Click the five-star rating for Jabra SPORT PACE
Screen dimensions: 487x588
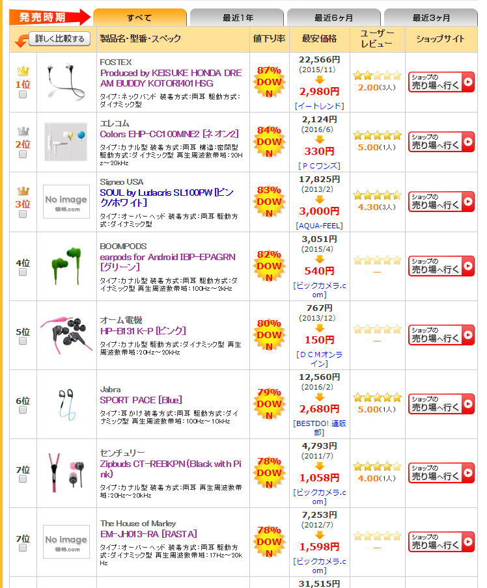(378, 397)
